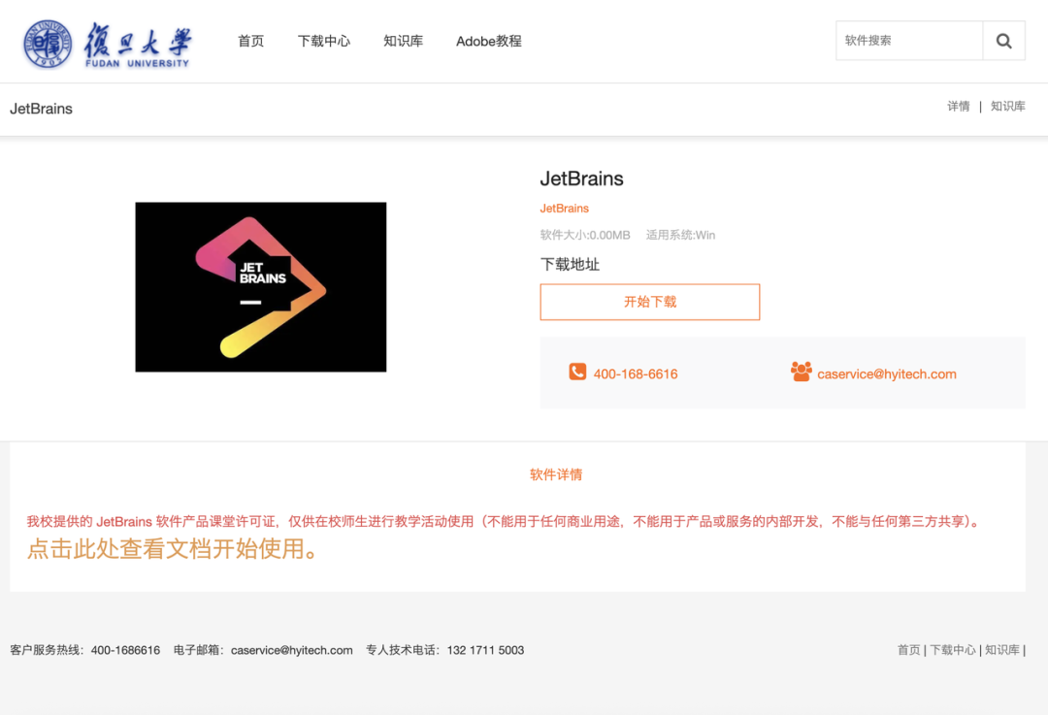Click the 软件大小:0.00MB text
The width and height of the screenshot is (1048, 715).
click(x=585, y=235)
